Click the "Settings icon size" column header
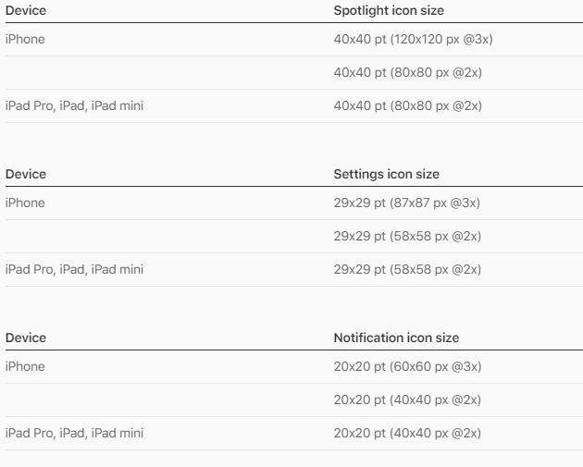The height and width of the screenshot is (467, 583). (x=386, y=174)
